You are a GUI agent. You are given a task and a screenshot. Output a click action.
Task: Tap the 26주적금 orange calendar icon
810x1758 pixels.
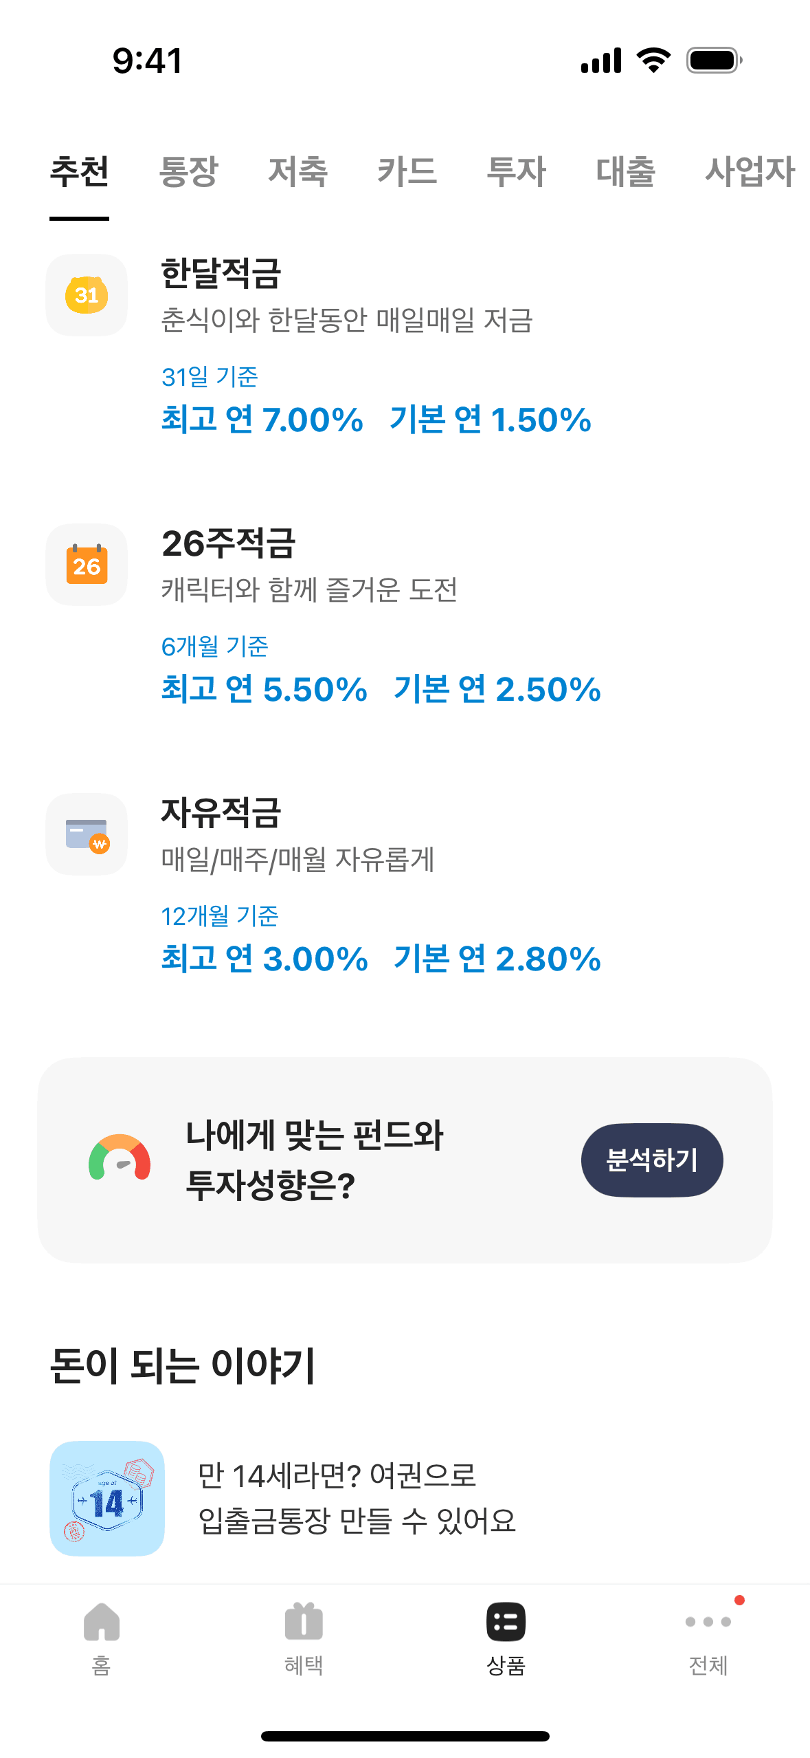87,565
